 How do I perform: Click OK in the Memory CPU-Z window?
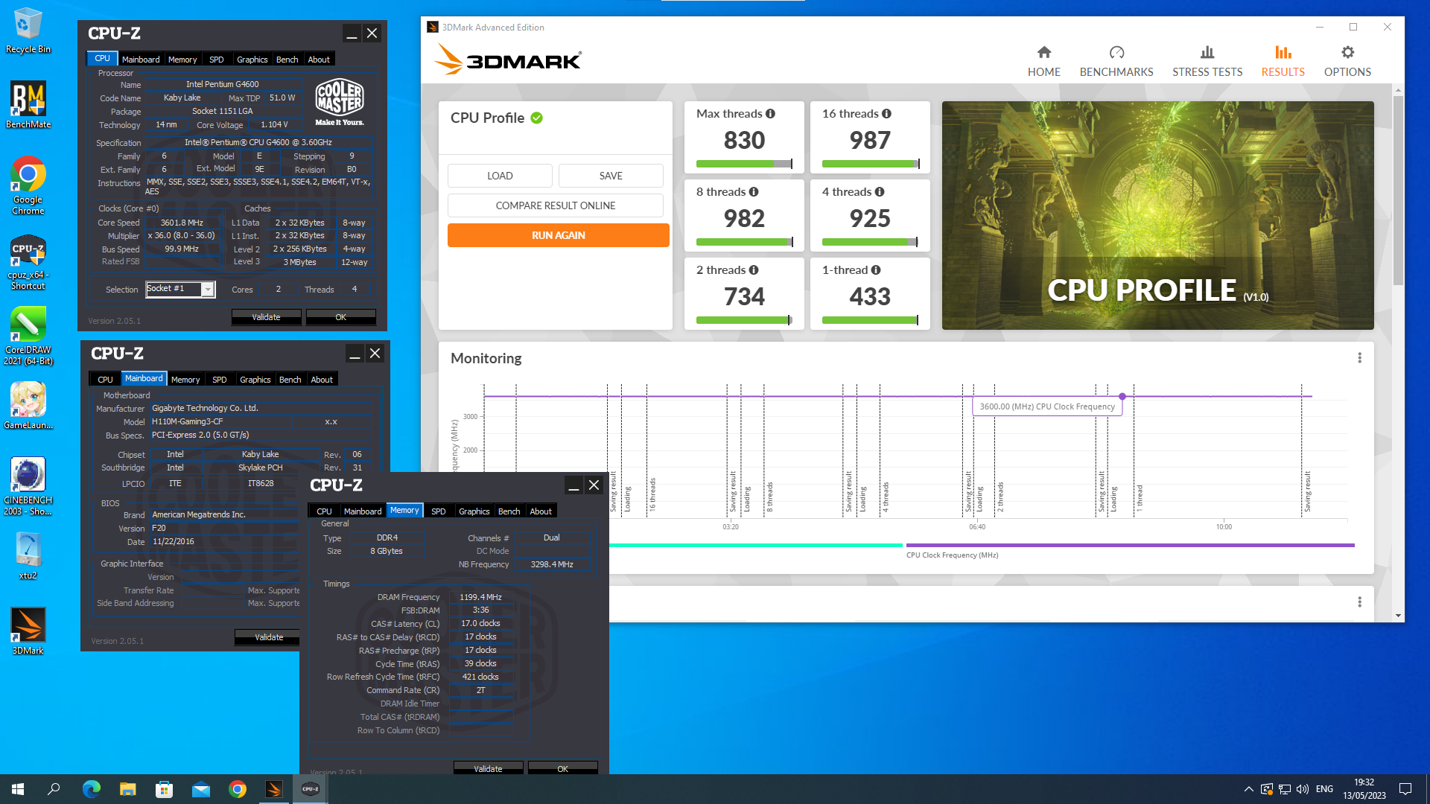[x=562, y=769]
